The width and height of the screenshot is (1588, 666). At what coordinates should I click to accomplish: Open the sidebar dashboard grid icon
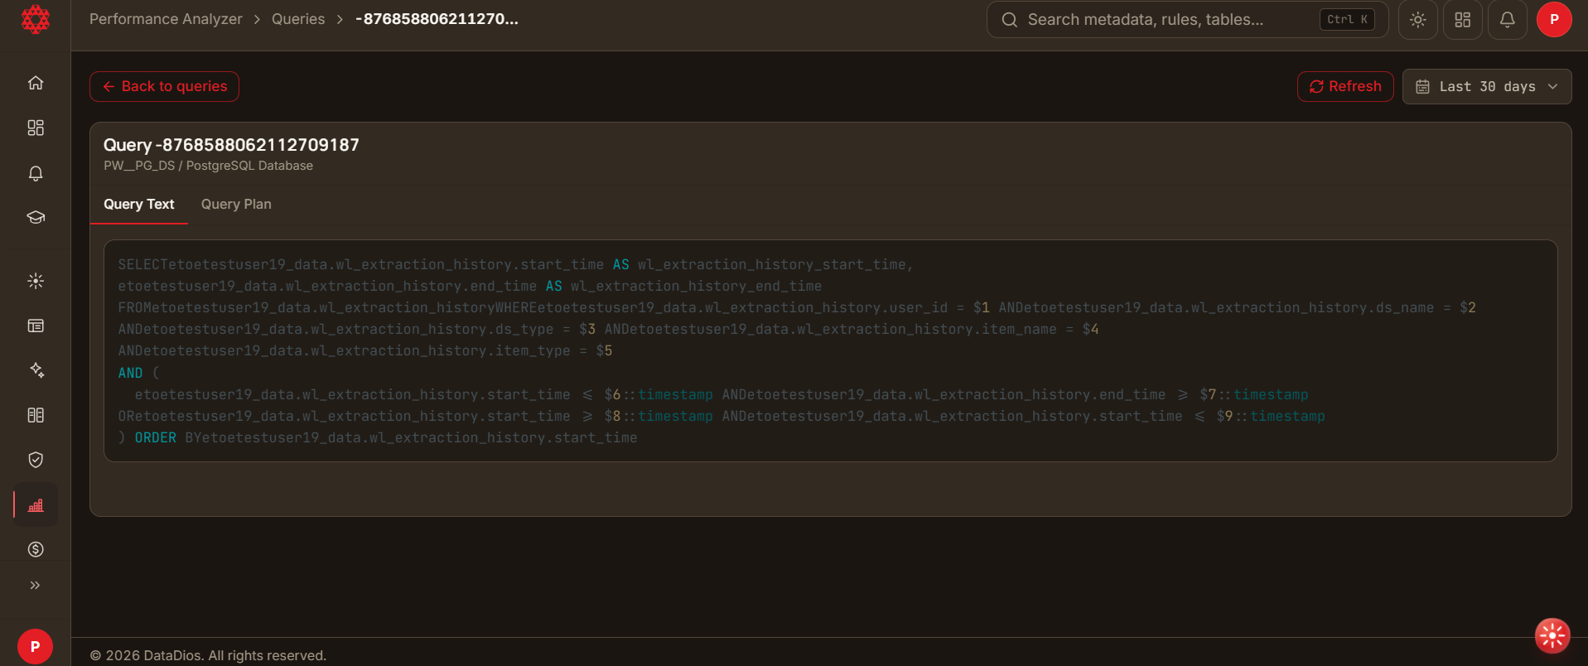[x=36, y=128]
